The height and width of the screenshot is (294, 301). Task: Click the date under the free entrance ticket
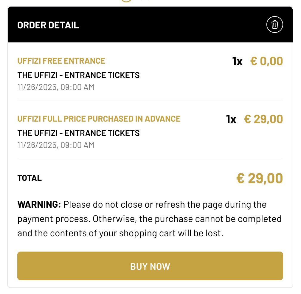click(x=55, y=87)
